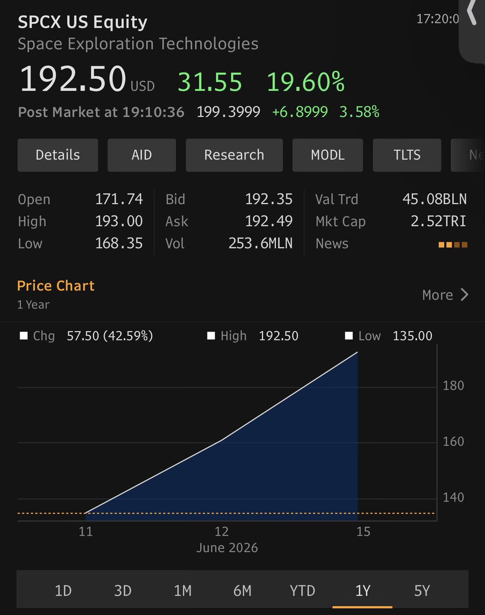Select the 3D time range tab
Viewport: 485px width, 615px height.
coord(123,590)
